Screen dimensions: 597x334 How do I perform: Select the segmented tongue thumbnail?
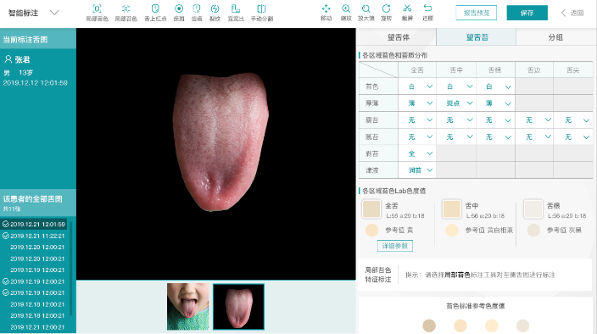[238, 306]
